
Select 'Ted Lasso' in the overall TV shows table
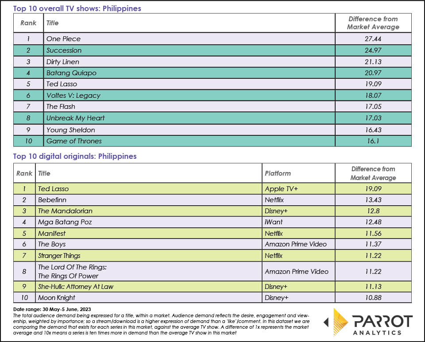pos(62,84)
